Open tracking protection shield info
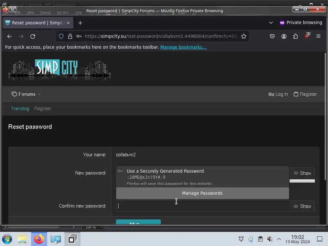 coord(61,36)
